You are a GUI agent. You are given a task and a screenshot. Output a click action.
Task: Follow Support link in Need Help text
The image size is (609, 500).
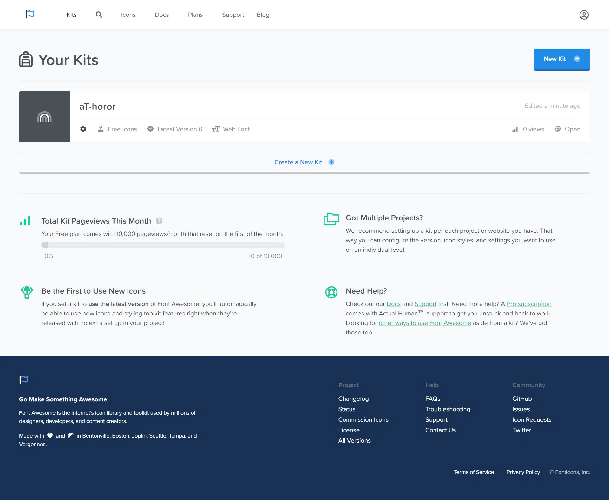(425, 304)
